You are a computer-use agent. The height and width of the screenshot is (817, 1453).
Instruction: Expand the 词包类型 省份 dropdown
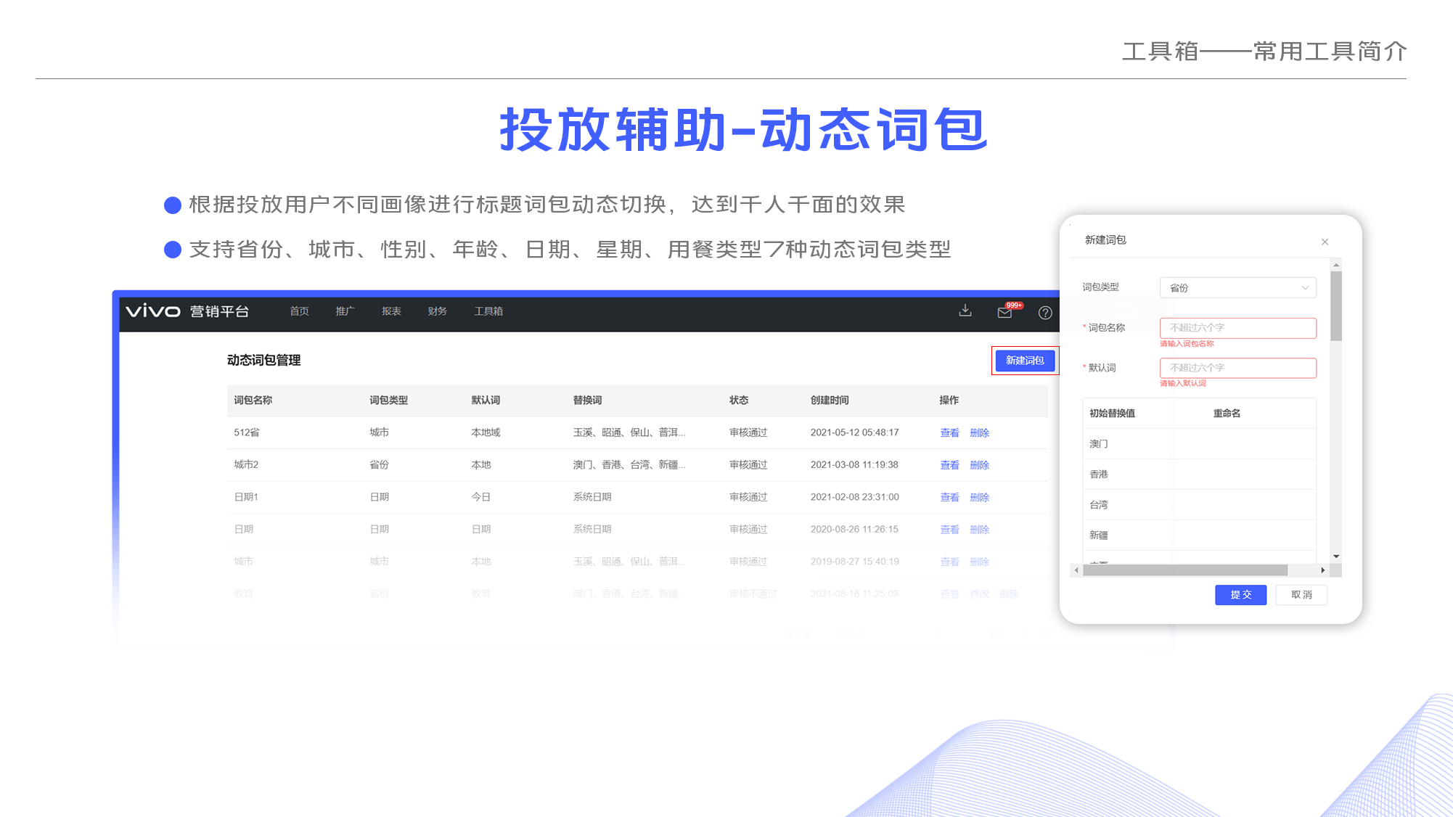1237,287
